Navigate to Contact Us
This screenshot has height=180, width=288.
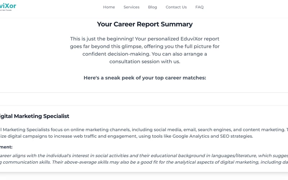[176, 7]
